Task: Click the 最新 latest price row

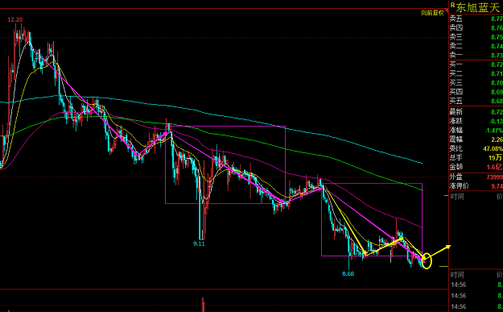Action: click(476, 112)
